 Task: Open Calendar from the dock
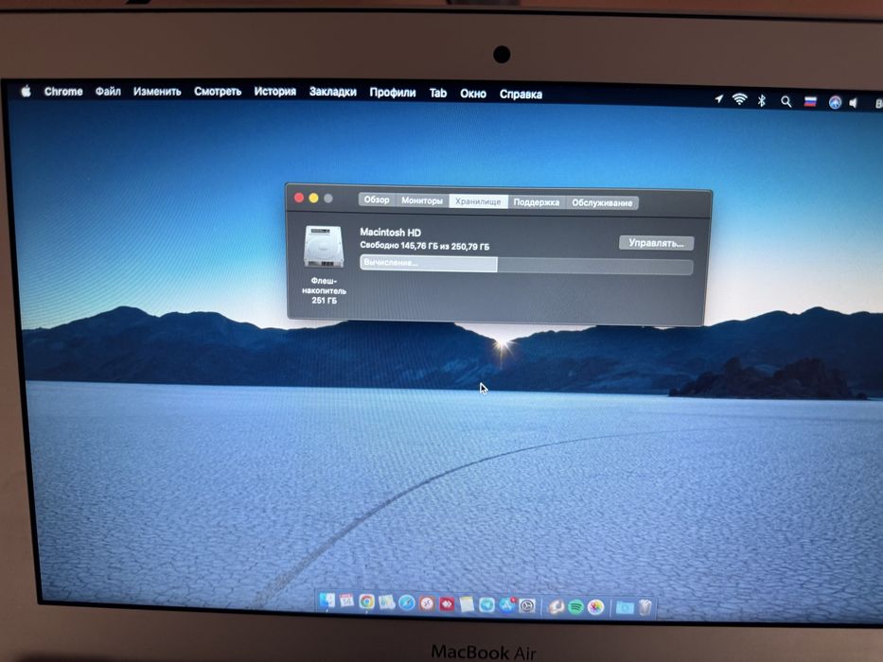pos(347,601)
